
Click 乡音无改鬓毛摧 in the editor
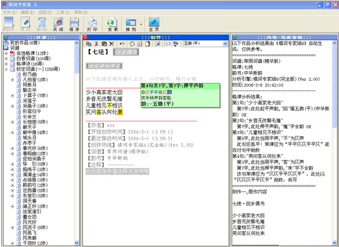point(104,99)
